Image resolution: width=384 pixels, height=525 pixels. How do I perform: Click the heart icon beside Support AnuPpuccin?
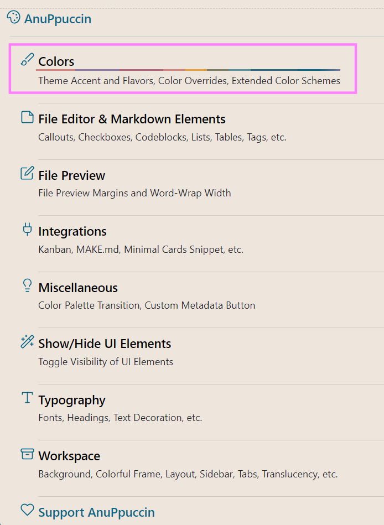(x=27, y=510)
